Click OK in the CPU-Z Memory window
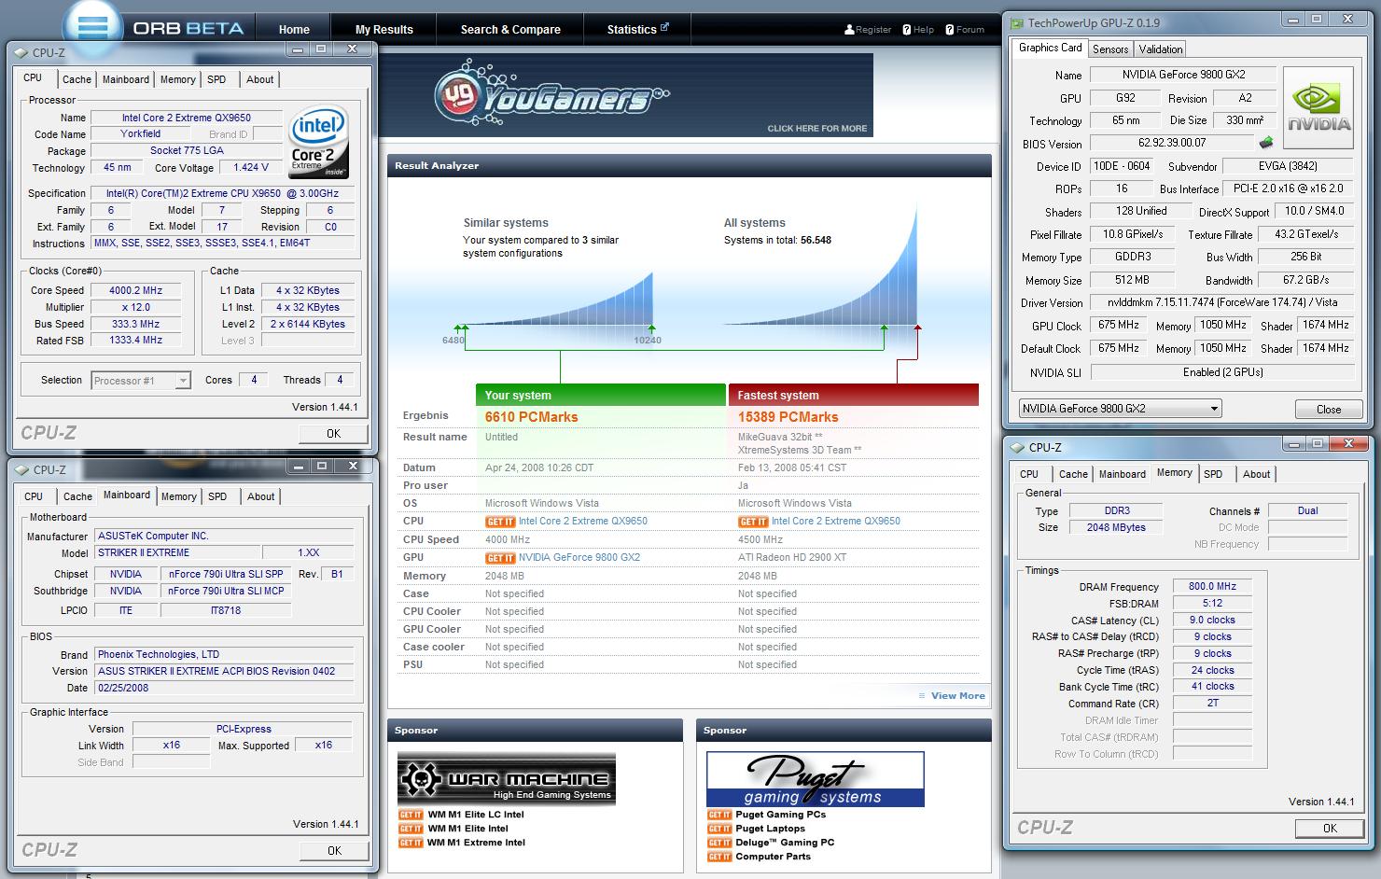 1330,829
